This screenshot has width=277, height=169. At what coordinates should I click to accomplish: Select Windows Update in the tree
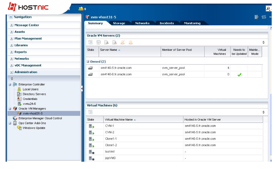(x=34, y=128)
